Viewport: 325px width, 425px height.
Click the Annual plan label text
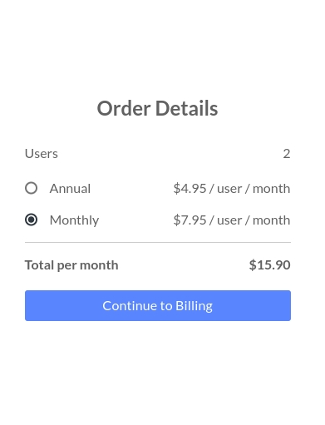(x=70, y=189)
